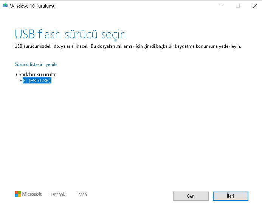Open the Destek link
Image resolution: width=262 pixels, height=206 pixels.
tap(58, 194)
